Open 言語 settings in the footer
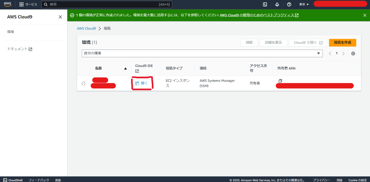 click(58, 180)
